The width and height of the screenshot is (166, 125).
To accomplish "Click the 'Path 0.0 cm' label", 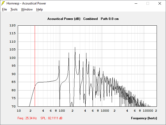I will click(x=110, y=19).
